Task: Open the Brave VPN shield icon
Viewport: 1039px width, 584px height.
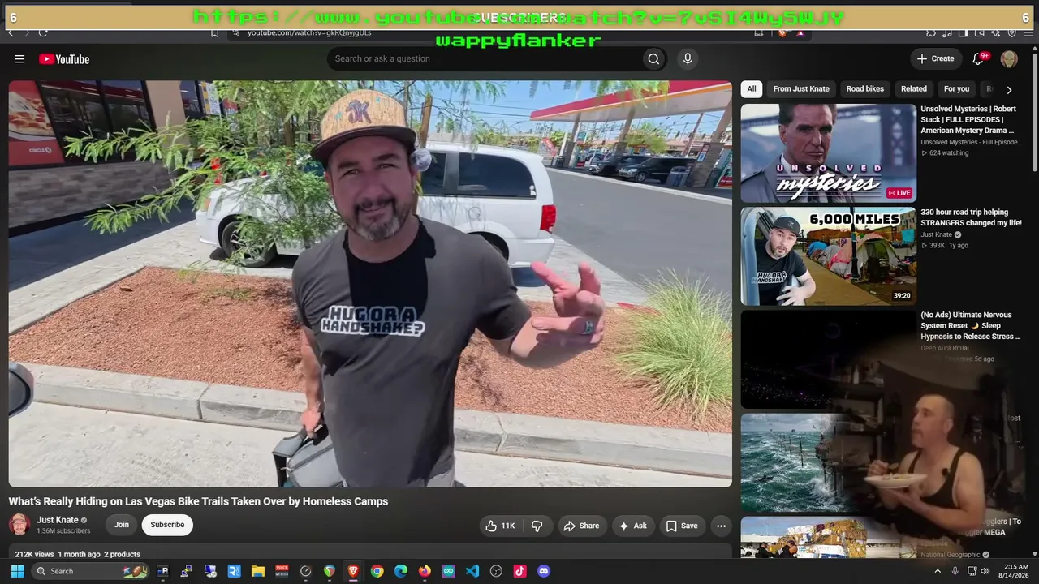Action: pyautogui.click(x=1011, y=33)
